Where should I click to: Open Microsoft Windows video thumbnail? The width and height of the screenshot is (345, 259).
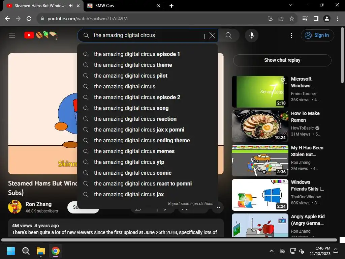260,92
